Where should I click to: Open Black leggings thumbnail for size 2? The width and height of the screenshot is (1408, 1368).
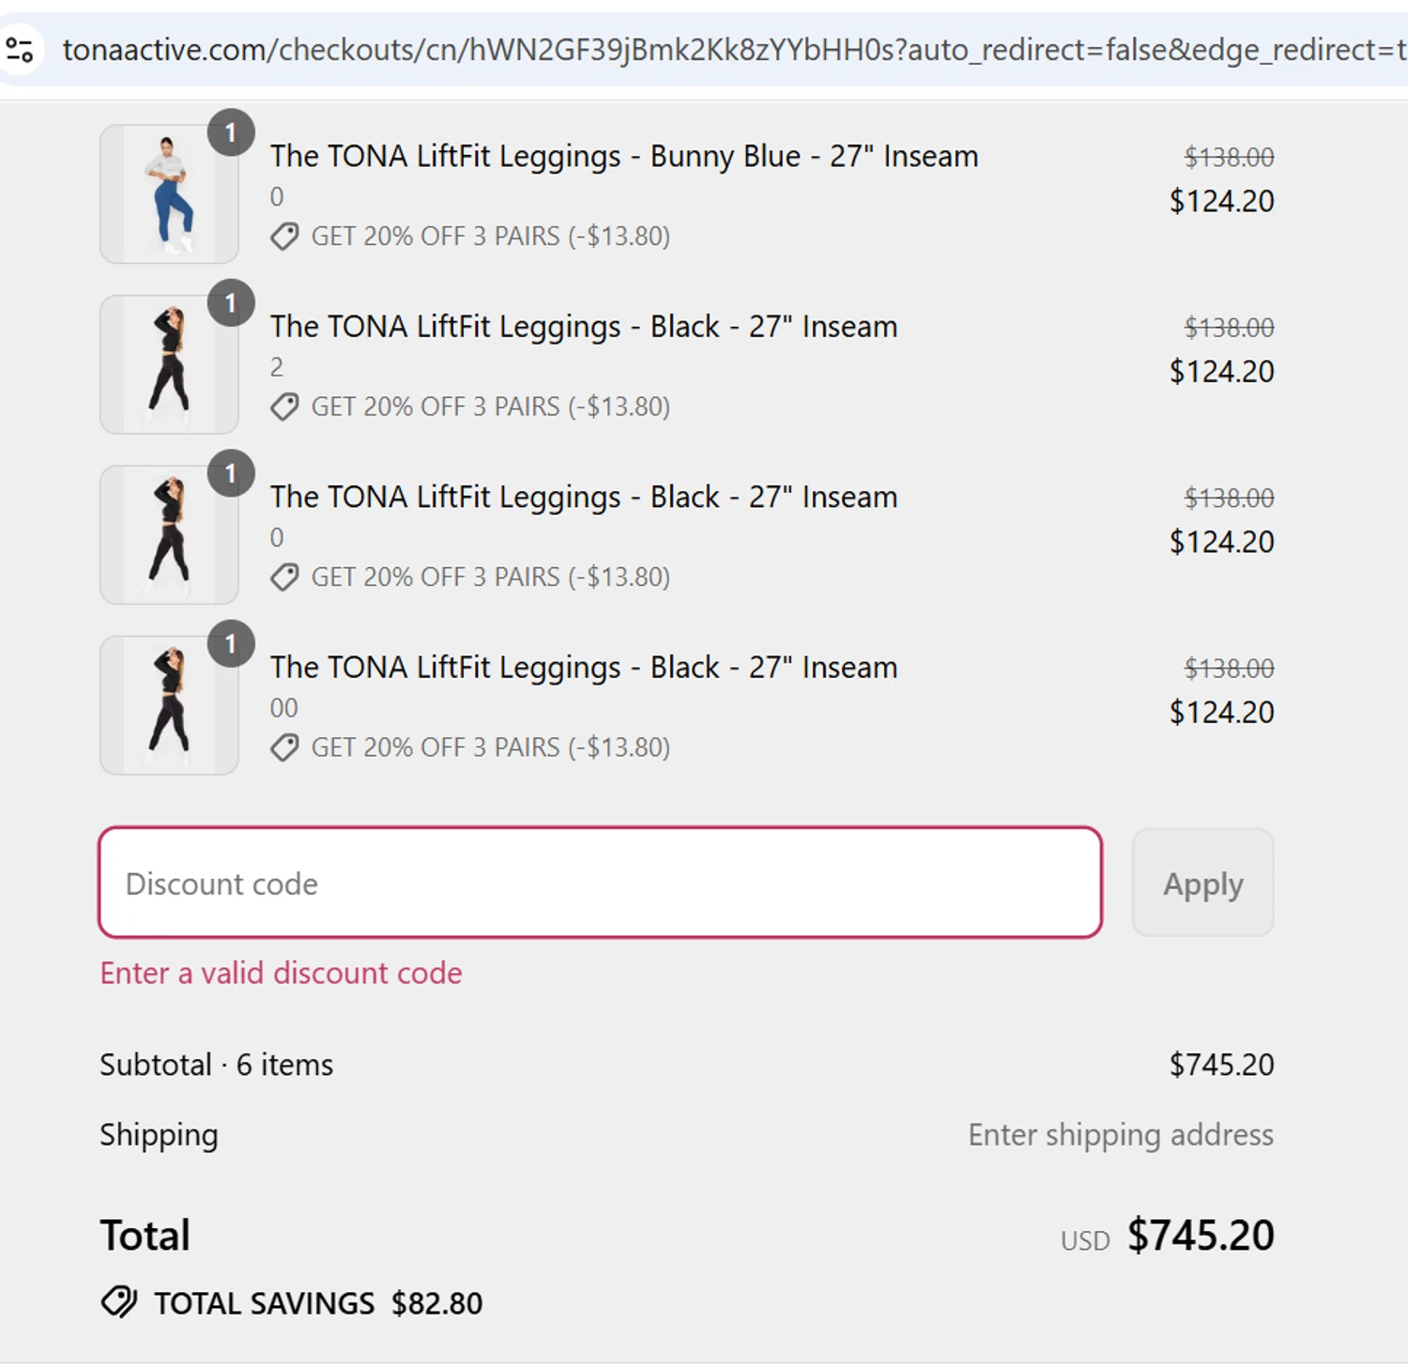point(169,364)
